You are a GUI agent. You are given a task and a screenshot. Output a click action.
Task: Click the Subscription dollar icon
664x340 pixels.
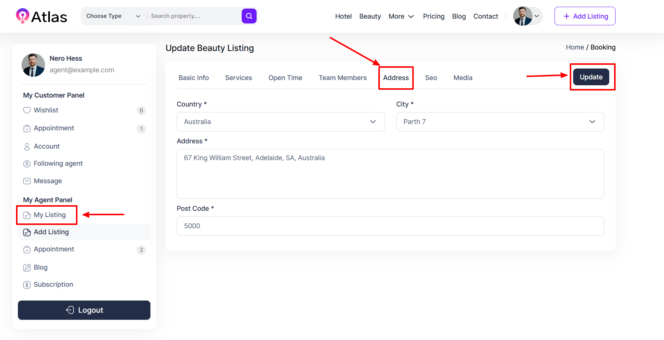pos(27,285)
